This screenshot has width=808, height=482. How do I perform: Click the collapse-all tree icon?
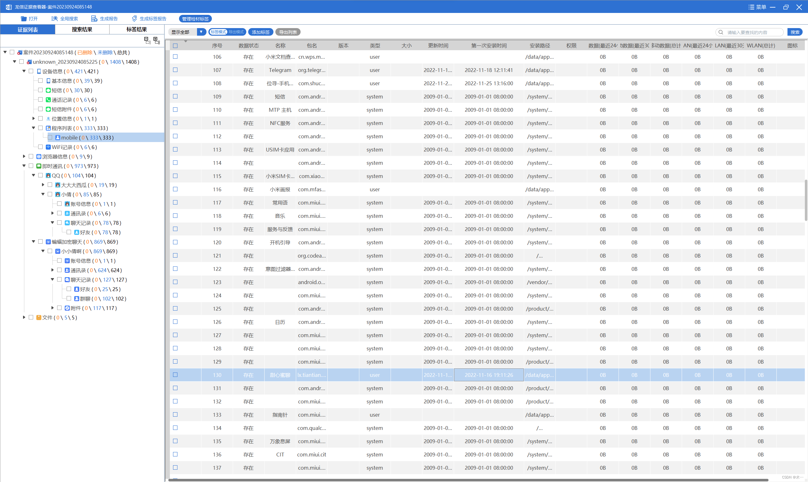coord(147,40)
